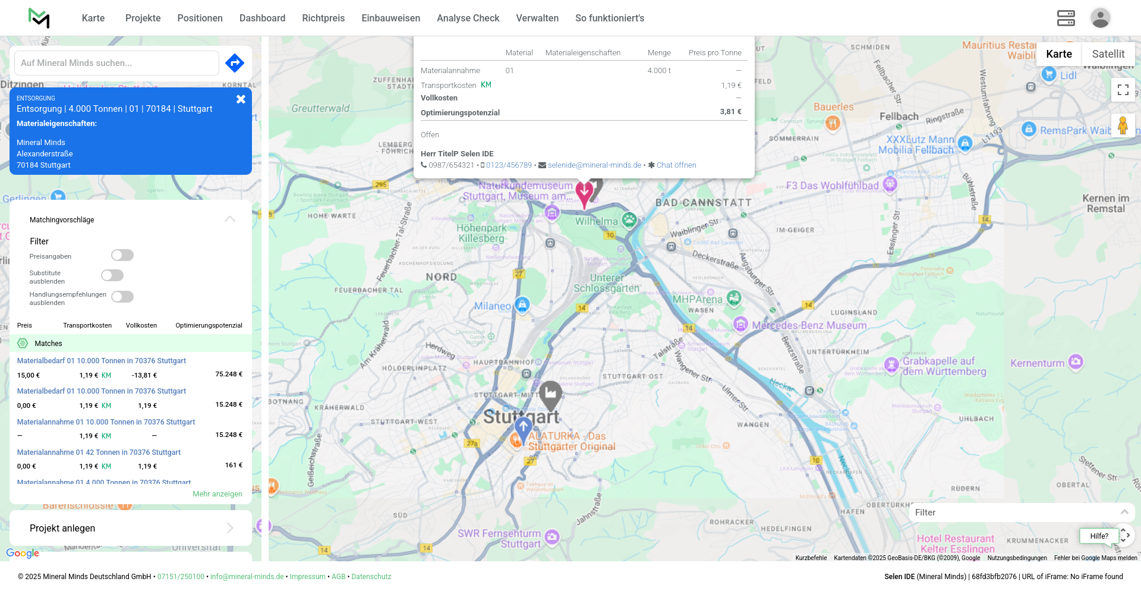Open the user profile avatar
This screenshot has height=591, width=1141.
(1100, 18)
